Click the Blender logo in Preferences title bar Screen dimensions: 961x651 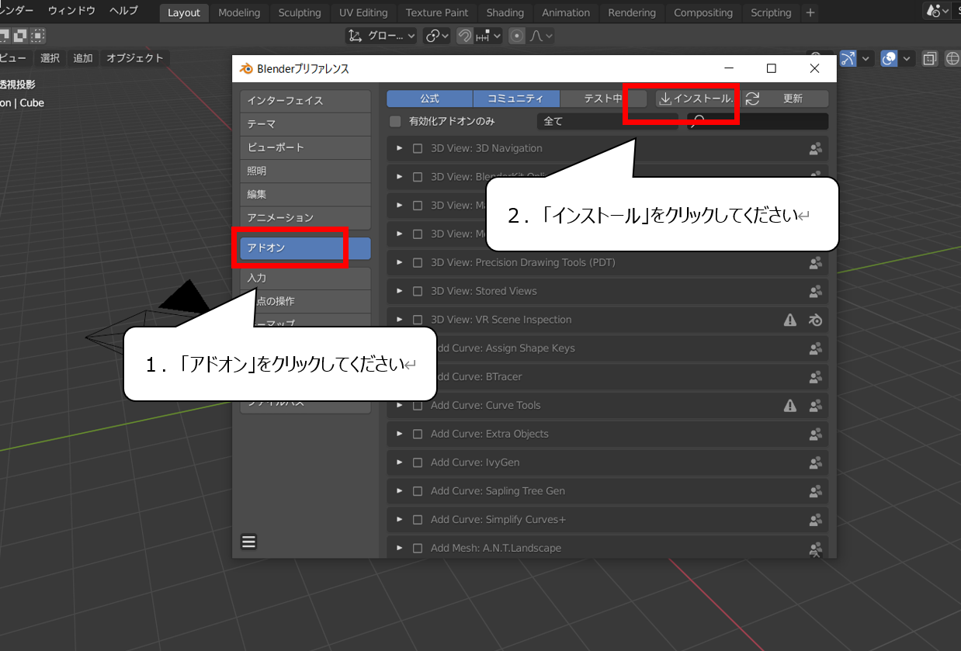(x=246, y=68)
